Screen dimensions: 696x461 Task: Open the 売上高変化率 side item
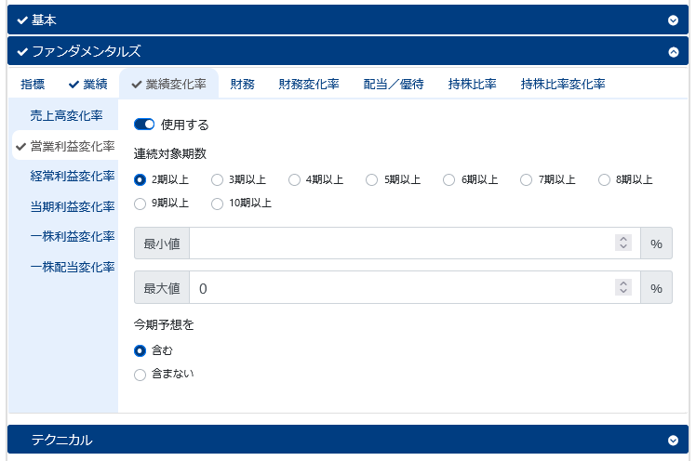tap(66, 115)
